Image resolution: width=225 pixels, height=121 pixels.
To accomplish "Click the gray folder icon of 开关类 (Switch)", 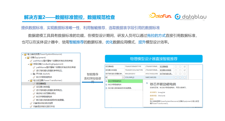I will point(34,74).
